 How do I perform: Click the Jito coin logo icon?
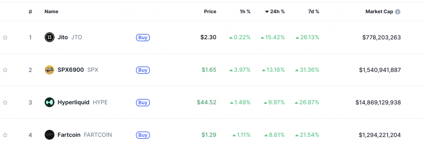pos(49,37)
